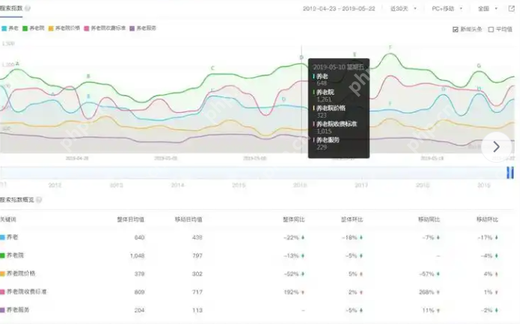
Task: Click news marker F on the green line
Action: click(x=390, y=48)
